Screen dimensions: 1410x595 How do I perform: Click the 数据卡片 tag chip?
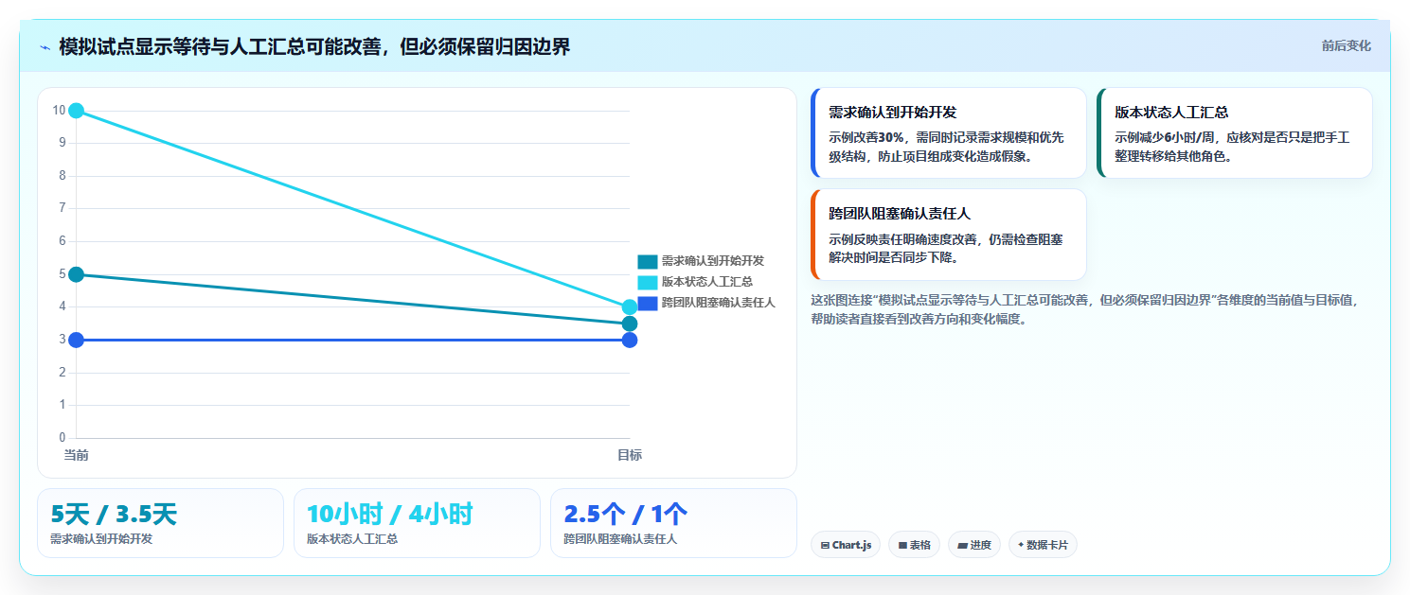(x=1043, y=545)
